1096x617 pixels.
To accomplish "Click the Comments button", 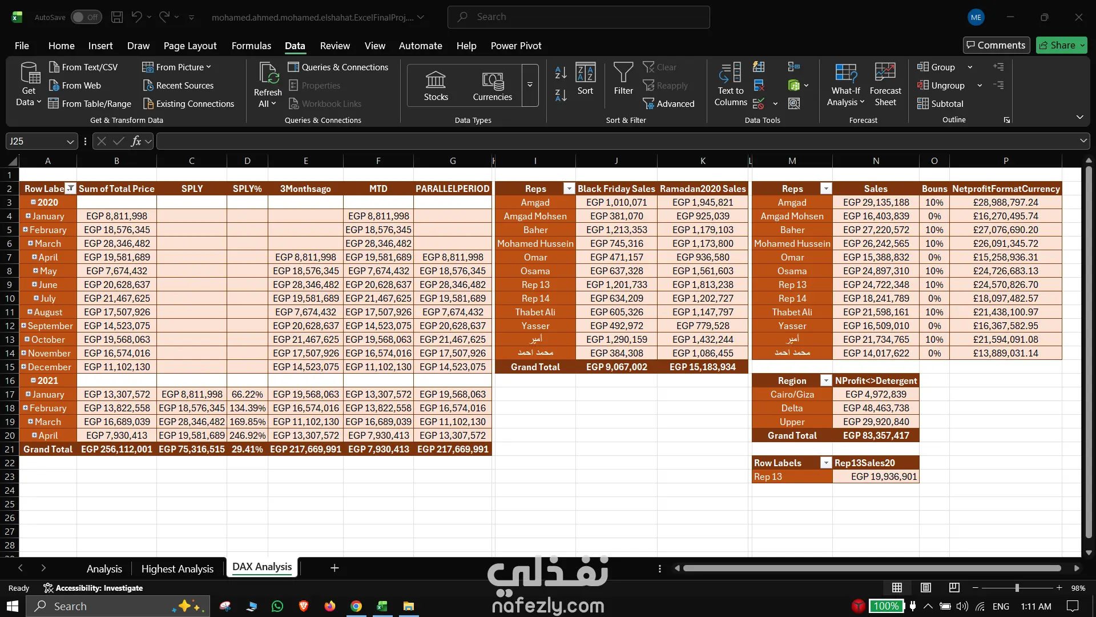I will click(x=996, y=45).
